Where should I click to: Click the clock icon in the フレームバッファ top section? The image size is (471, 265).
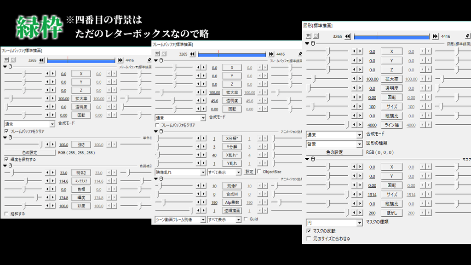(x=11, y=67)
